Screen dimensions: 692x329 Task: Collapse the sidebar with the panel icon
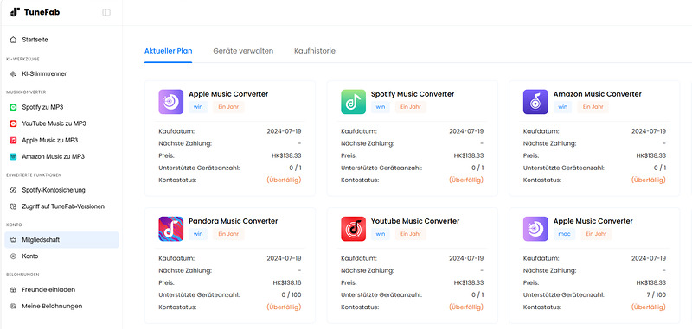[x=106, y=12]
